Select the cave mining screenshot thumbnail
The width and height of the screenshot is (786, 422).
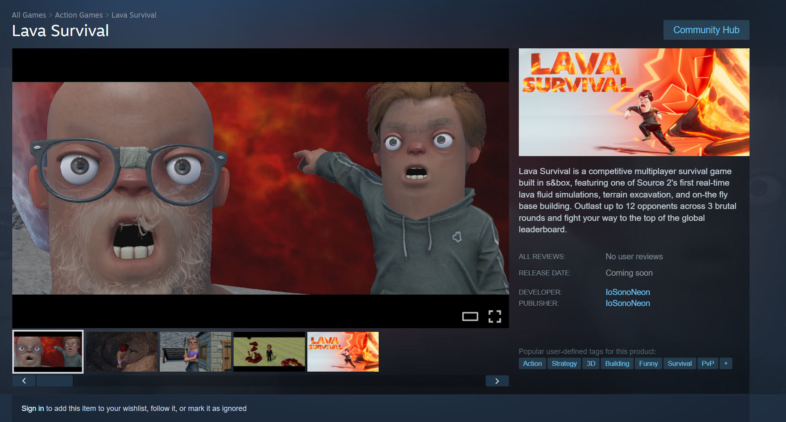(122, 352)
